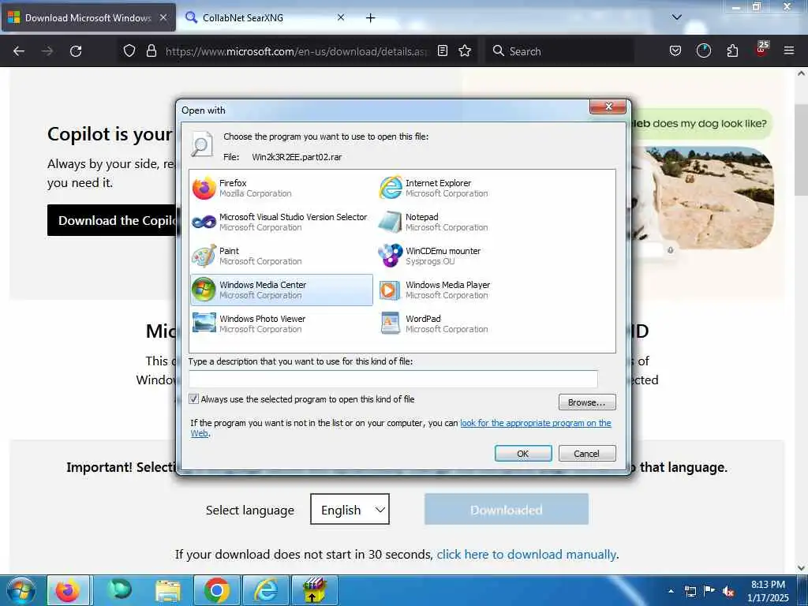Click the microsoft.com URL address field
Screen dimensions: 808x606
297,51
